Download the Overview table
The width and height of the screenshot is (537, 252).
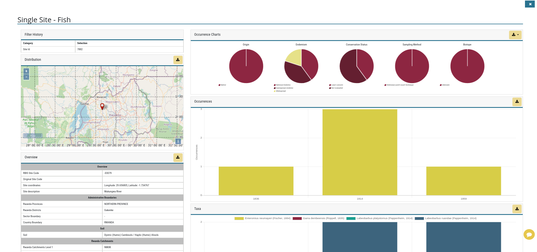(178, 157)
